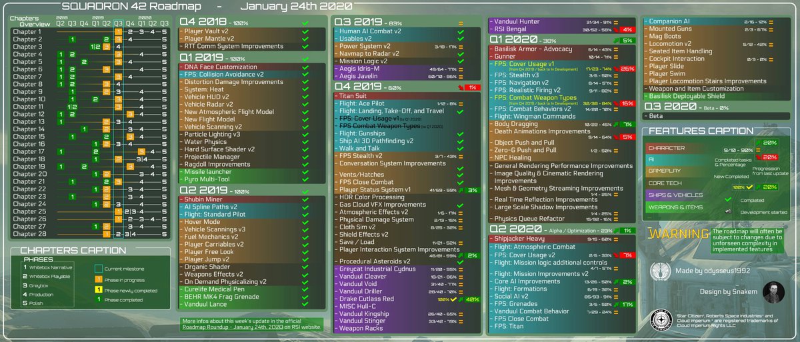Click the green checkmark beside Titan Suit

(x=461, y=96)
